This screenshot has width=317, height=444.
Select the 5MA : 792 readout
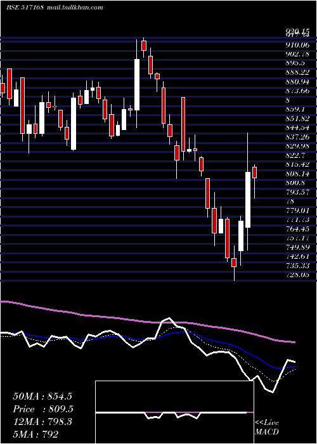36,434
